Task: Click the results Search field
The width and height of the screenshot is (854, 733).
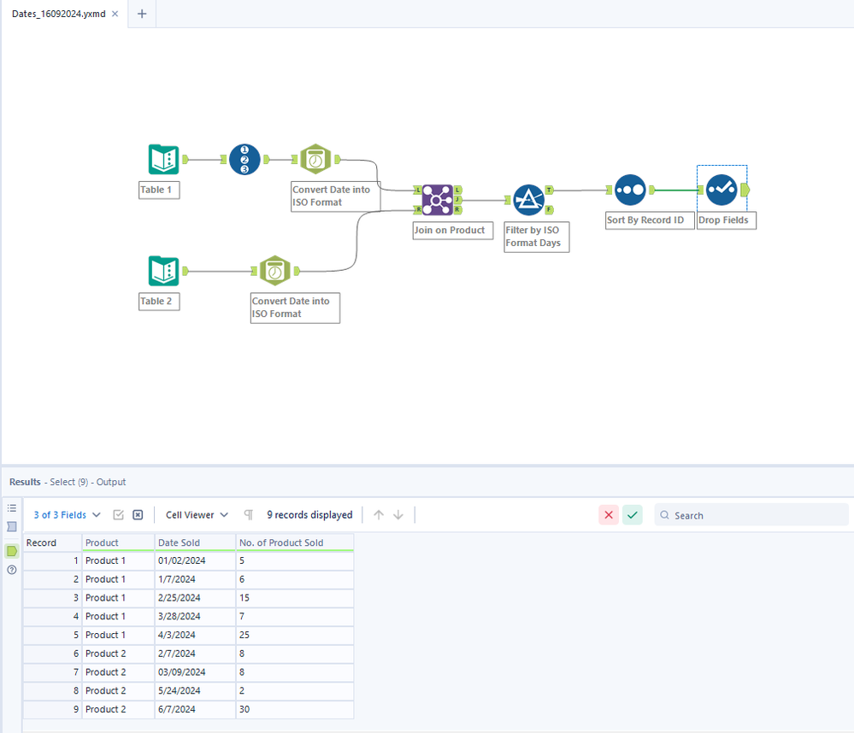Action: pos(751,515)
